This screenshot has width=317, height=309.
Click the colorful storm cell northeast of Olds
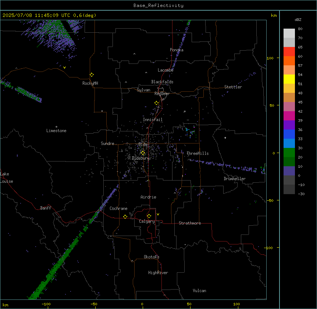[x=190, y=131]
